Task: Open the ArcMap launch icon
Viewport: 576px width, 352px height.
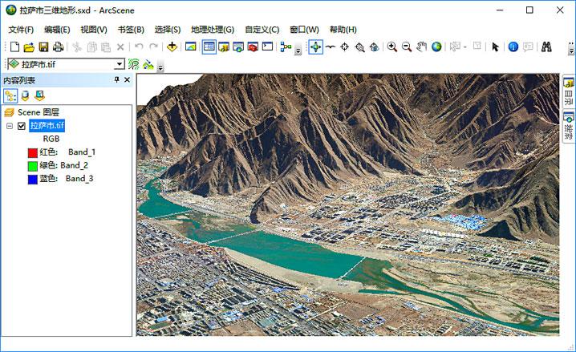Action: [191, 47]
